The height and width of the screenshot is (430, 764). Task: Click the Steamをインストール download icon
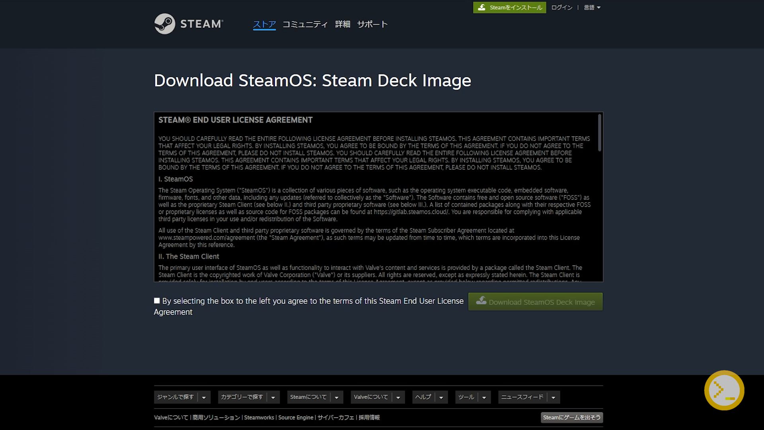[x=481, y=8]
